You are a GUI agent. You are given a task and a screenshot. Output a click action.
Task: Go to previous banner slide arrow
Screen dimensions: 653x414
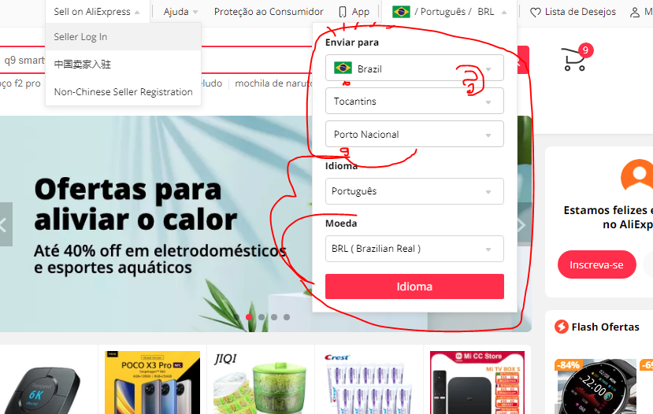click(5, 224)
